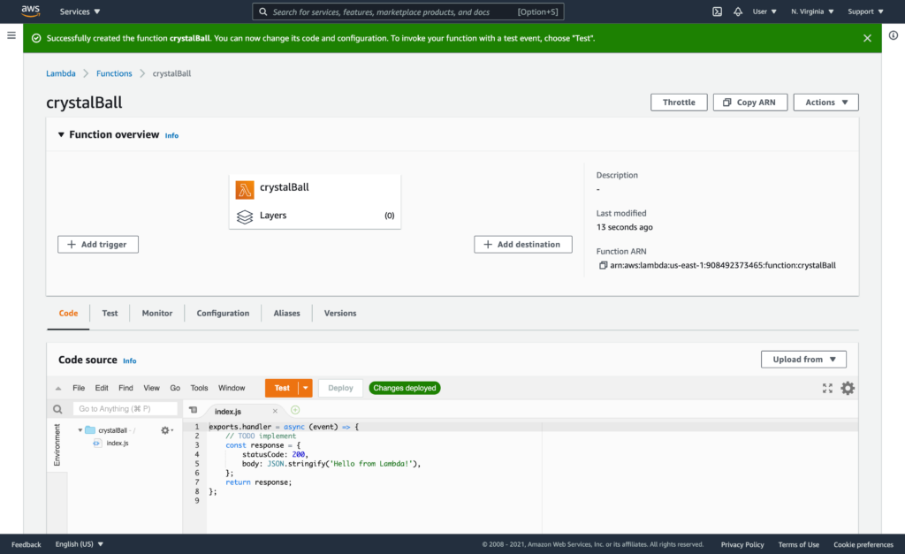Open the N. Virginia region dropdown

[812, 11]
